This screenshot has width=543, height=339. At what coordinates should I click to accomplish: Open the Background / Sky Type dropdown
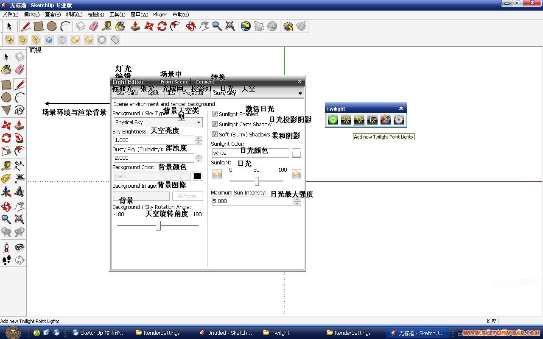tap(158, 122)
